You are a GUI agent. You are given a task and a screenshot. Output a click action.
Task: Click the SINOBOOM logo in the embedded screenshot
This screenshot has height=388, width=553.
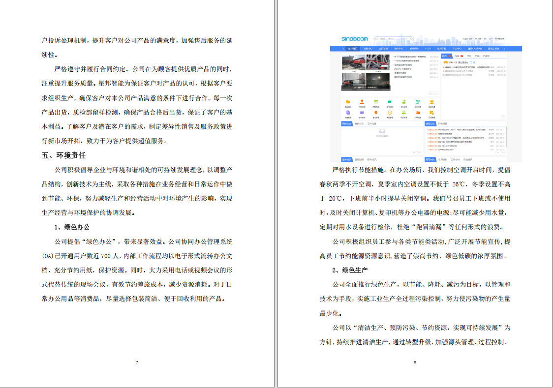click(x=354, y=39)
